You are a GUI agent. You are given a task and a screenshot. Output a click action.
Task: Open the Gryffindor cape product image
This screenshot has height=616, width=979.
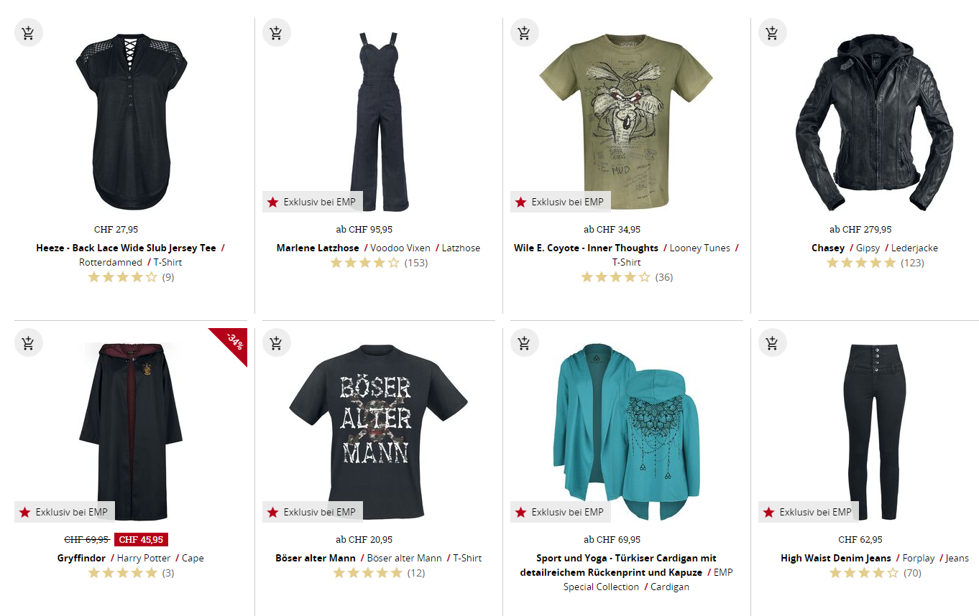pos(131,431)
